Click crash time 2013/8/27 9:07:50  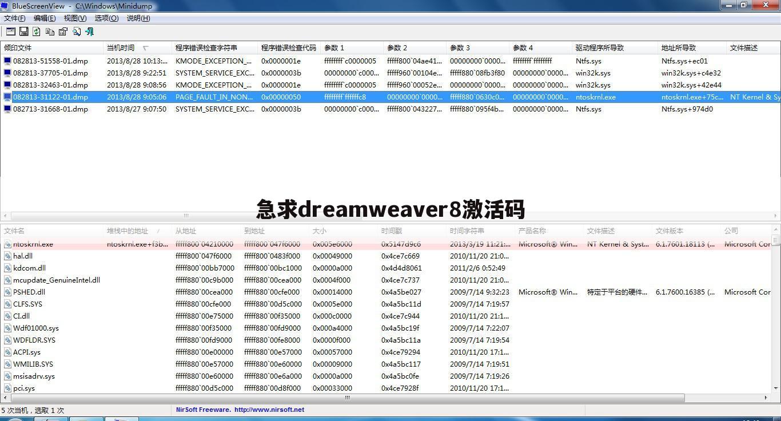[x=137, y=109]
